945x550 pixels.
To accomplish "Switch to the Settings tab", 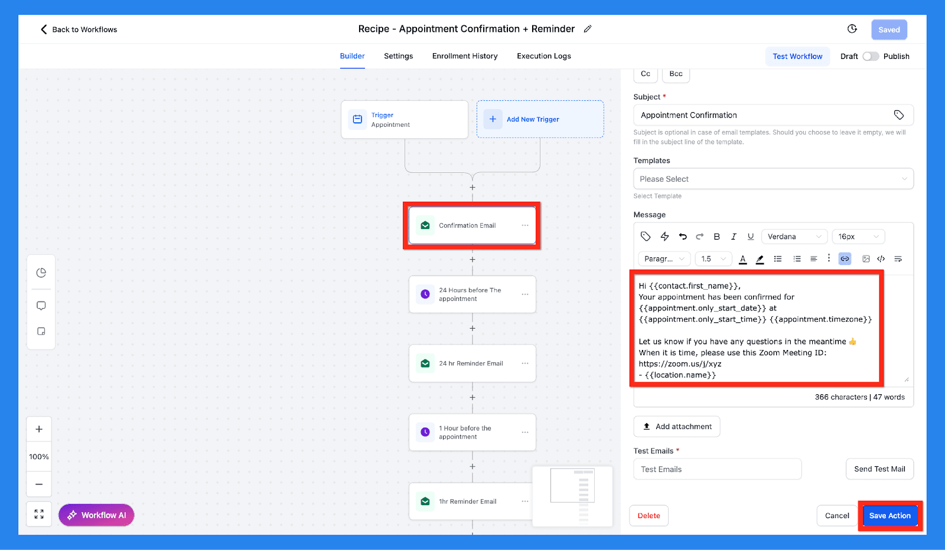I will pos(398,56).
